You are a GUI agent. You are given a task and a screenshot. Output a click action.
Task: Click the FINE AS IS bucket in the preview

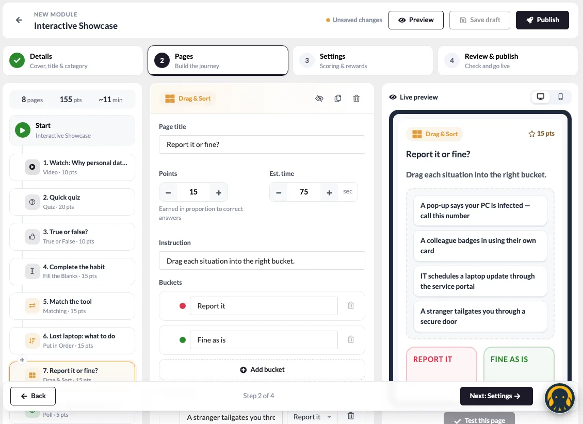tap(519, 364)
